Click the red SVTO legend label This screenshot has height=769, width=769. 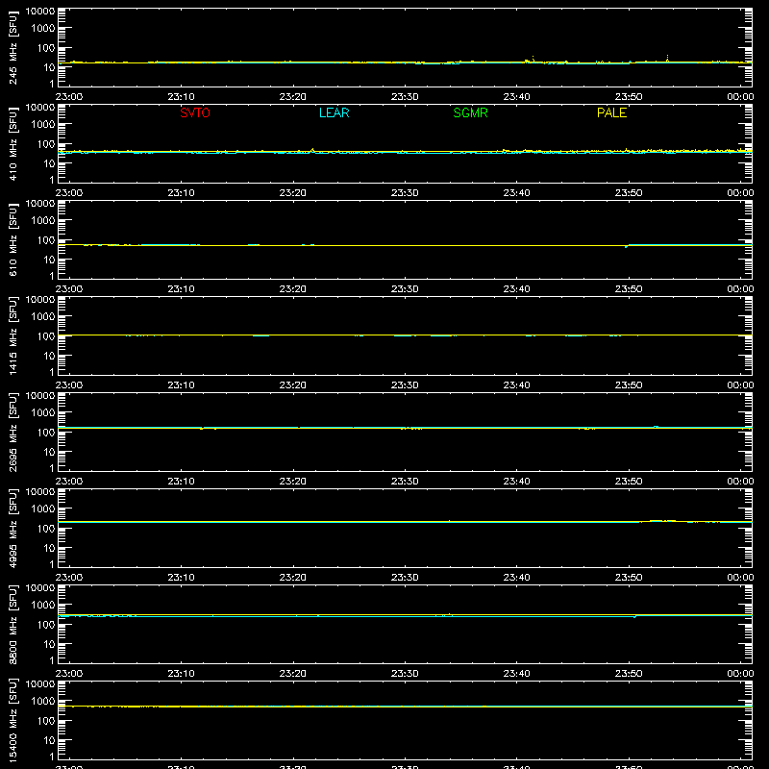[x=195, y=112]
